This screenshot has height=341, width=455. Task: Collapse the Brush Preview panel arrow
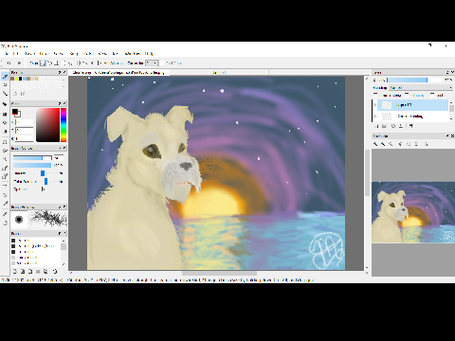[60, 206]
